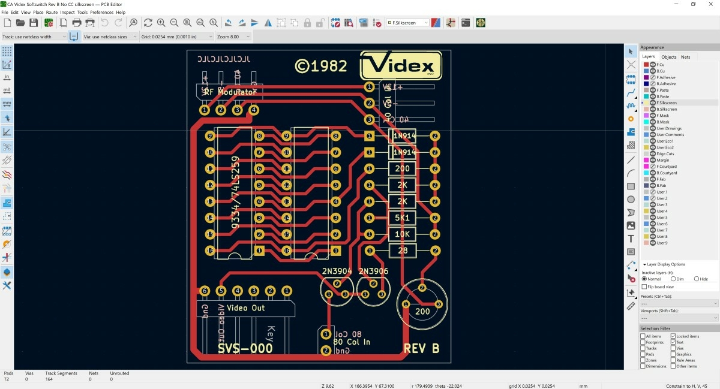Select the Measure ruler tool
The height and width of the screenshot is (389, 720).
(631, 306)
